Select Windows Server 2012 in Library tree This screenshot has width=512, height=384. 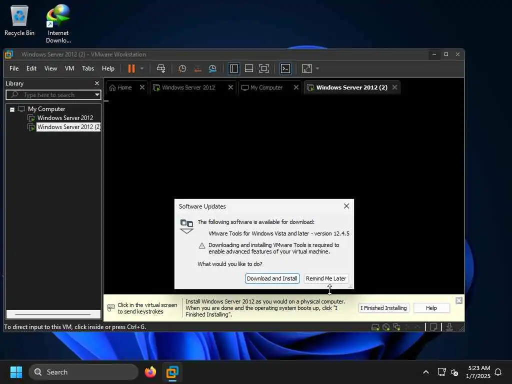(x=65, y=118)
